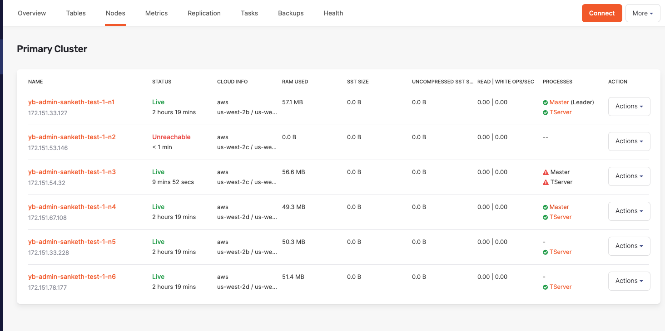Click the TServer link on node n6

[x=561, y=287]
